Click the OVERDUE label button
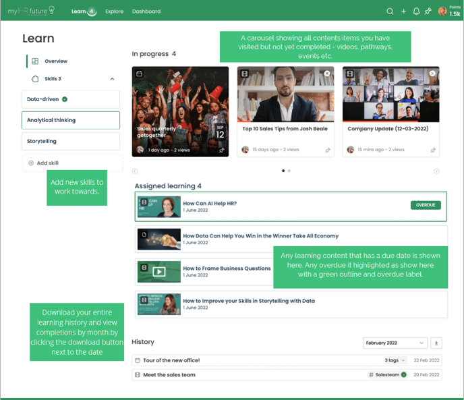Image resolution: width=464 pixels, height=400 pixels. 426,205
